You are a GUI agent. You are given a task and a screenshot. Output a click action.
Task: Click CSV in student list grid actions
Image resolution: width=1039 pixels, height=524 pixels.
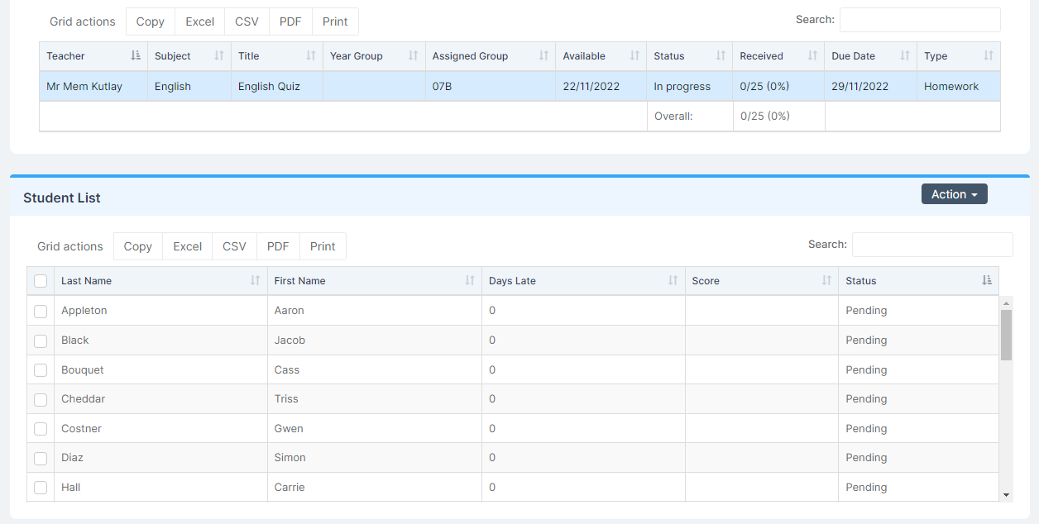234,246
